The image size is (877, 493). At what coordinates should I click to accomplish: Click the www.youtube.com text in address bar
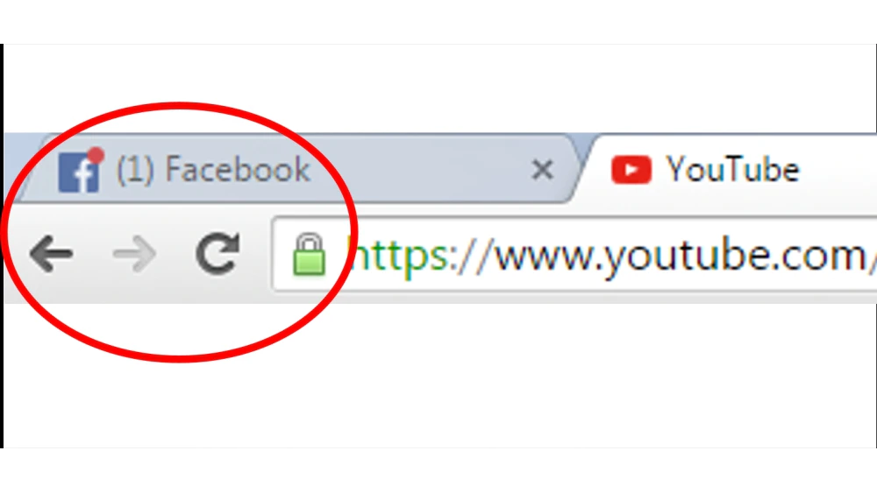679,256
